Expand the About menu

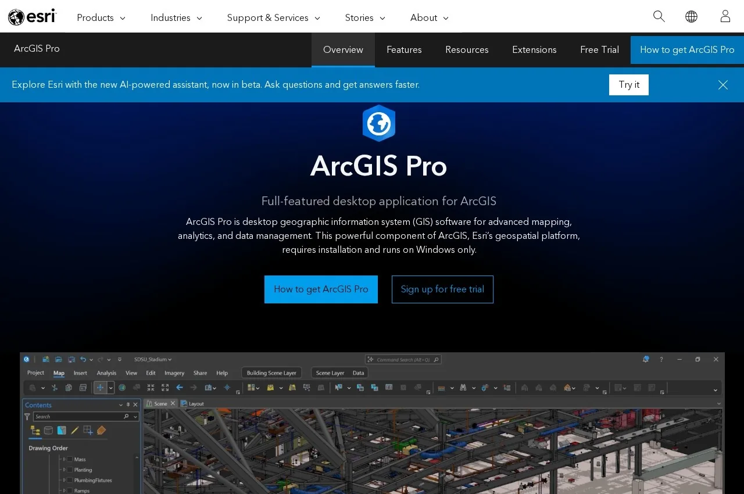click(x=430, y=18)
